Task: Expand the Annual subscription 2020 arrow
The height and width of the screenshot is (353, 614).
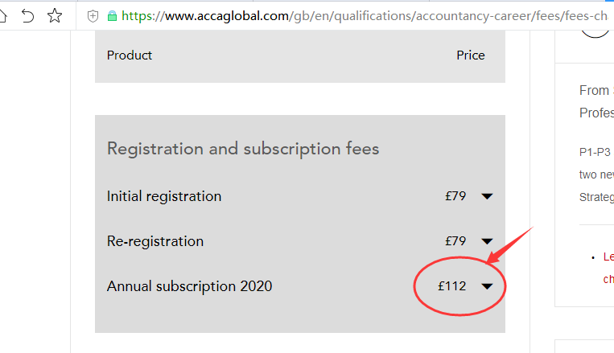Action: (x=487, y=286)
